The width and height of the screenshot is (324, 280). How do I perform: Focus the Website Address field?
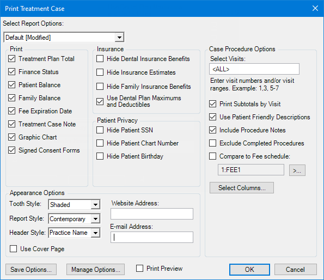tap(152, 214)
